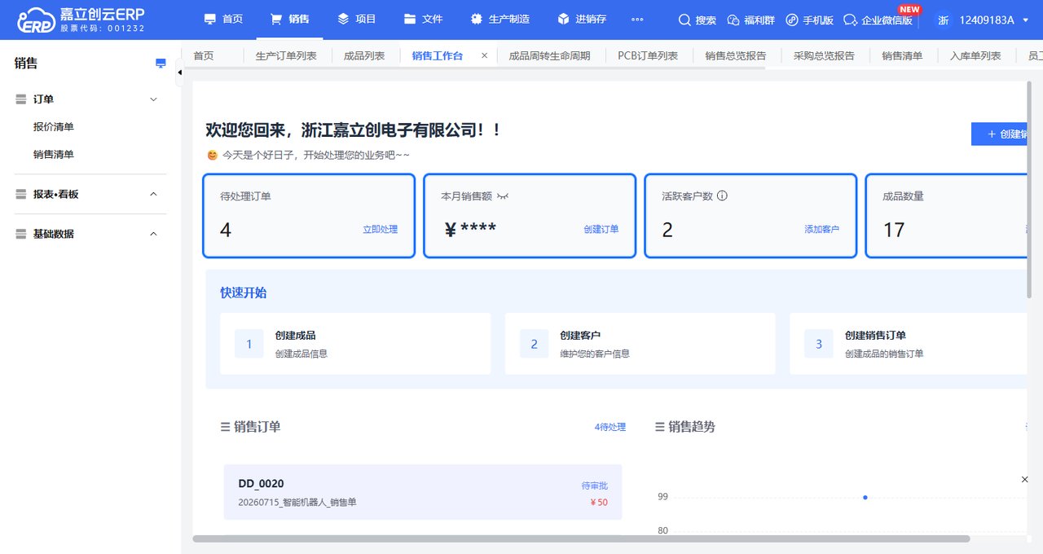
Task: Expand the 报表•看板 section chevron
Action: click(153, 195)
